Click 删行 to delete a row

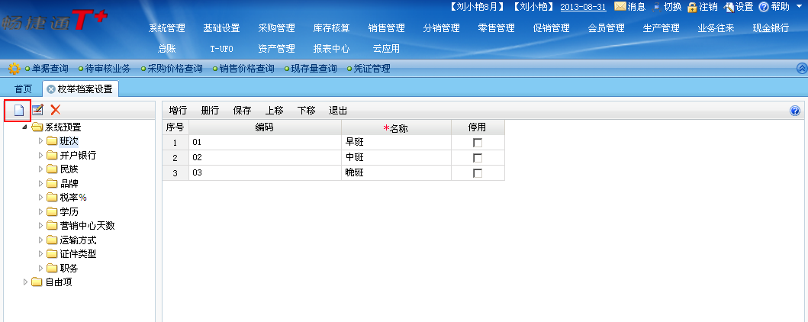(x=210, y=110)
